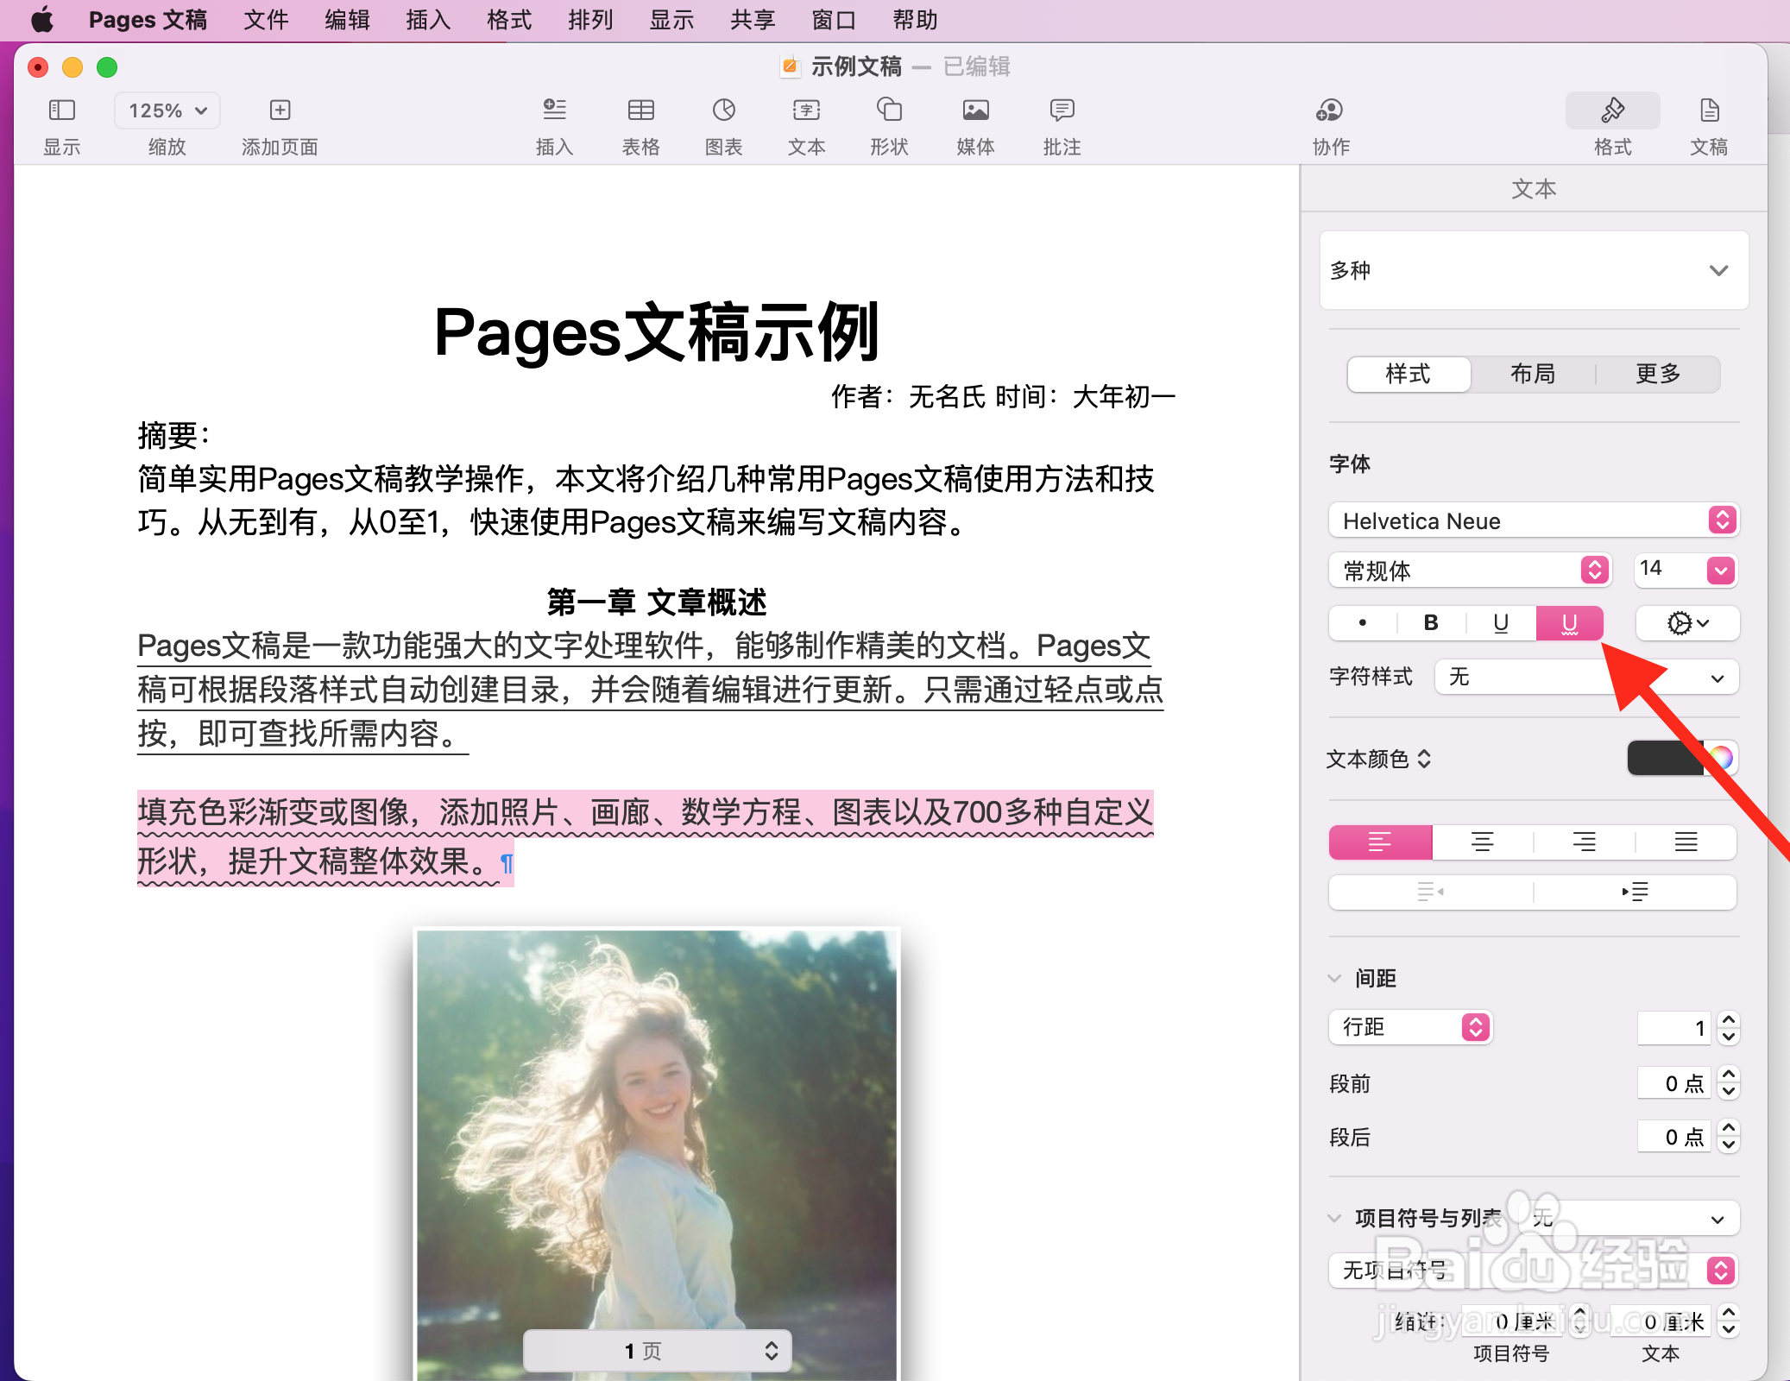Open the 插入 menu bar item

[428, 19]
